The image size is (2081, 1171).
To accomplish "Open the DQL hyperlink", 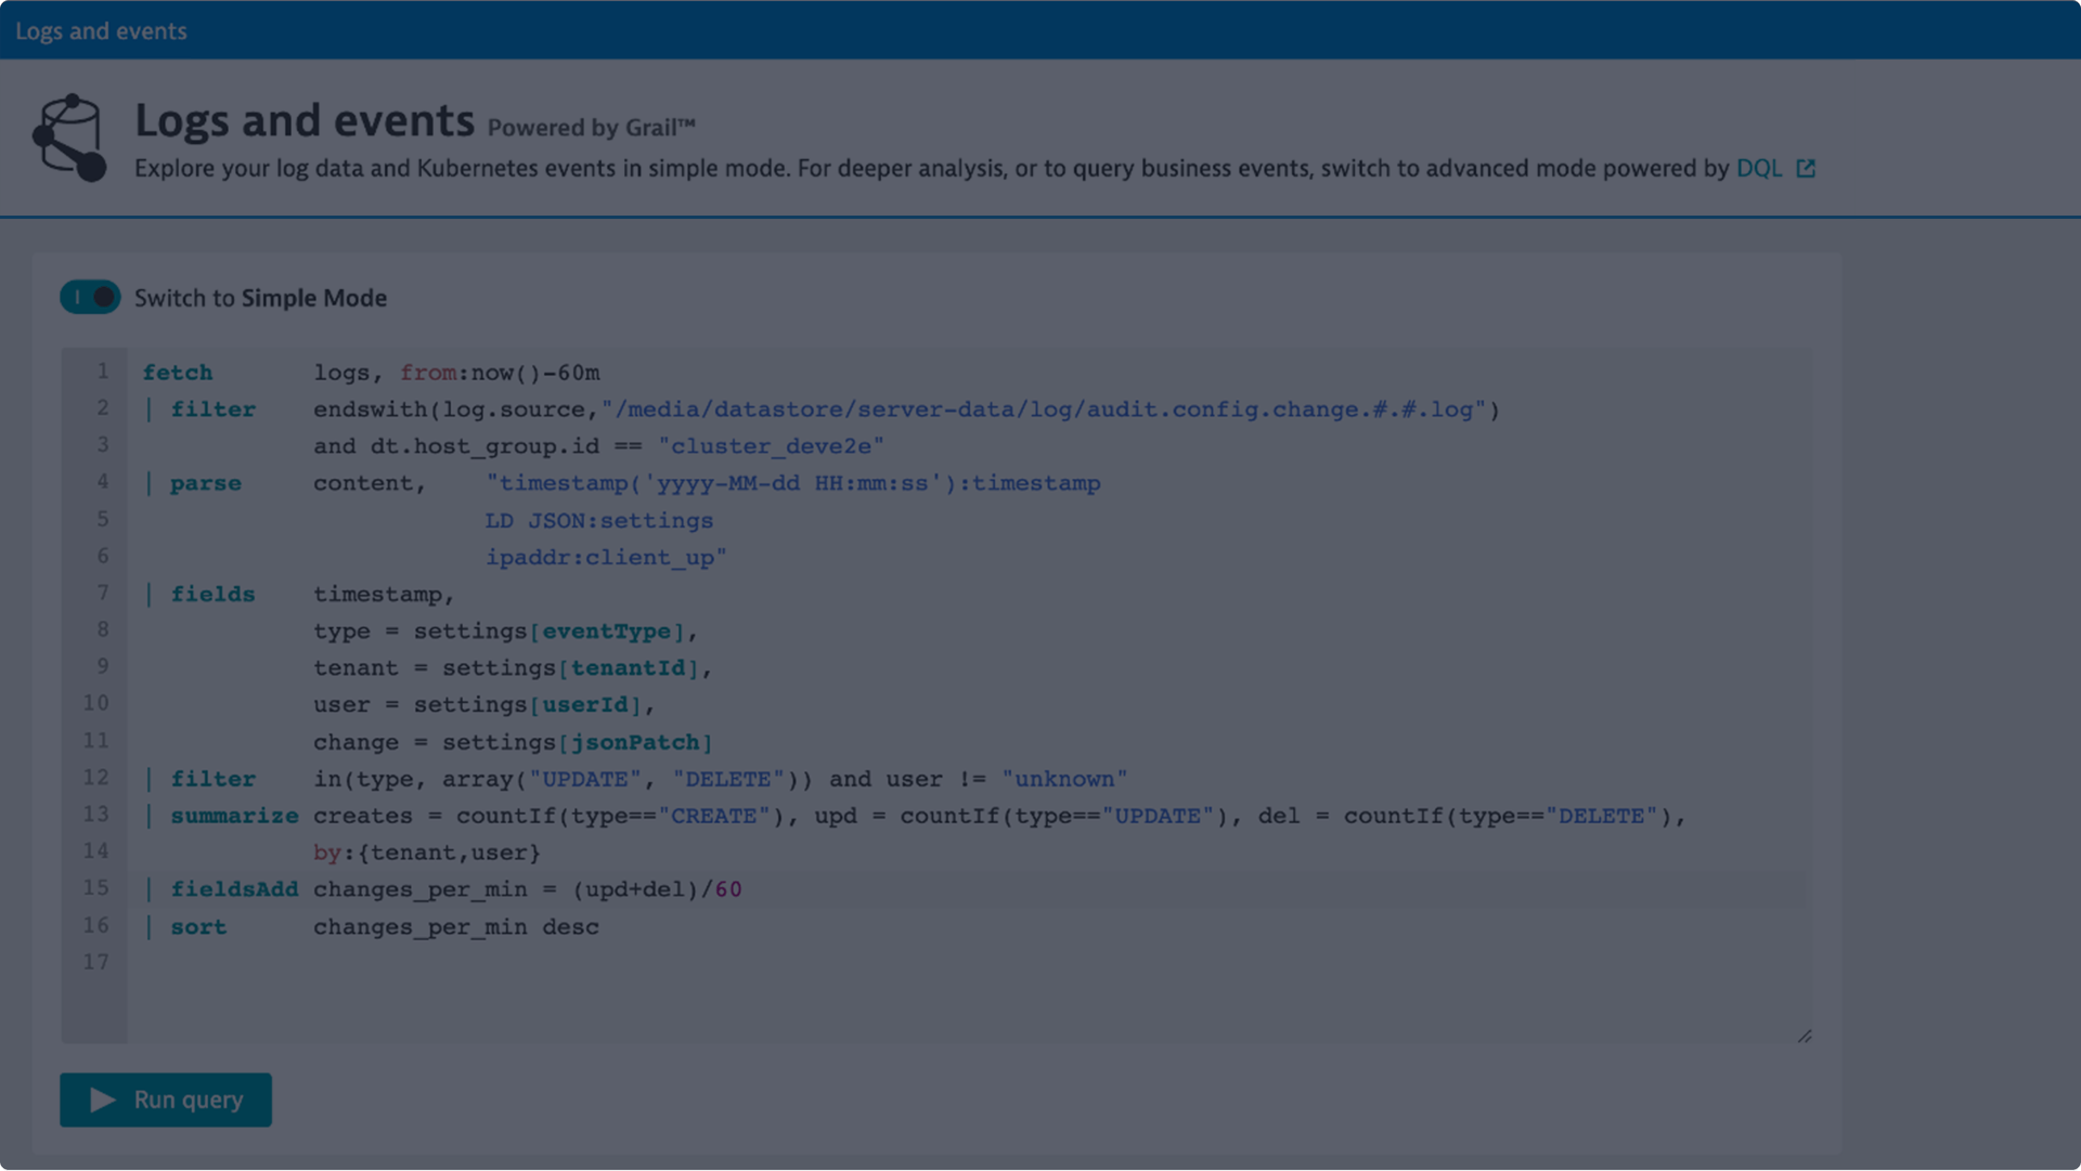I will [x=1762, y=168].
